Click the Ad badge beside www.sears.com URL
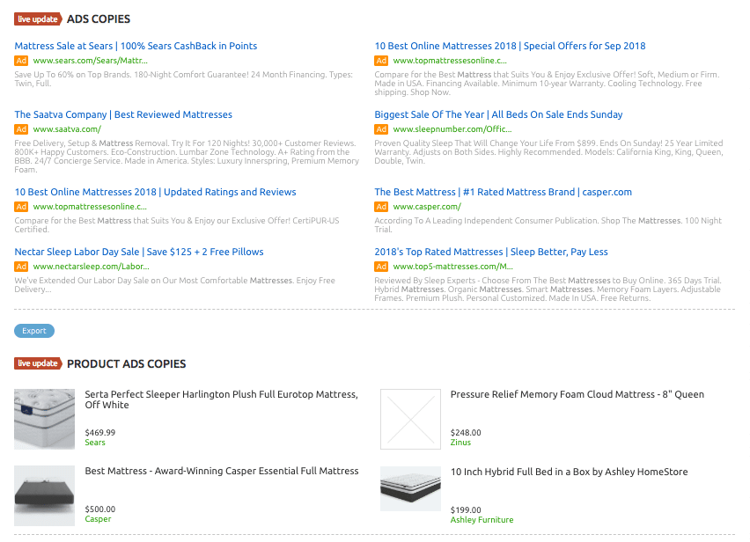Screen dimensions: 750x542 coord(21,61)
